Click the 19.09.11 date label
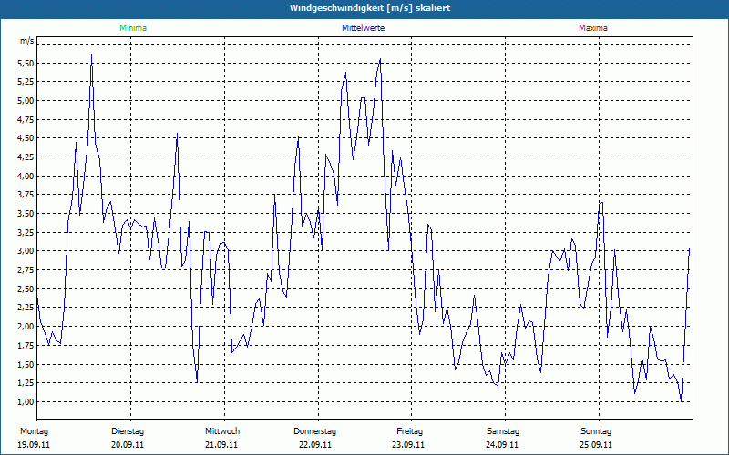729x455 pixels. tap(34, 445)
